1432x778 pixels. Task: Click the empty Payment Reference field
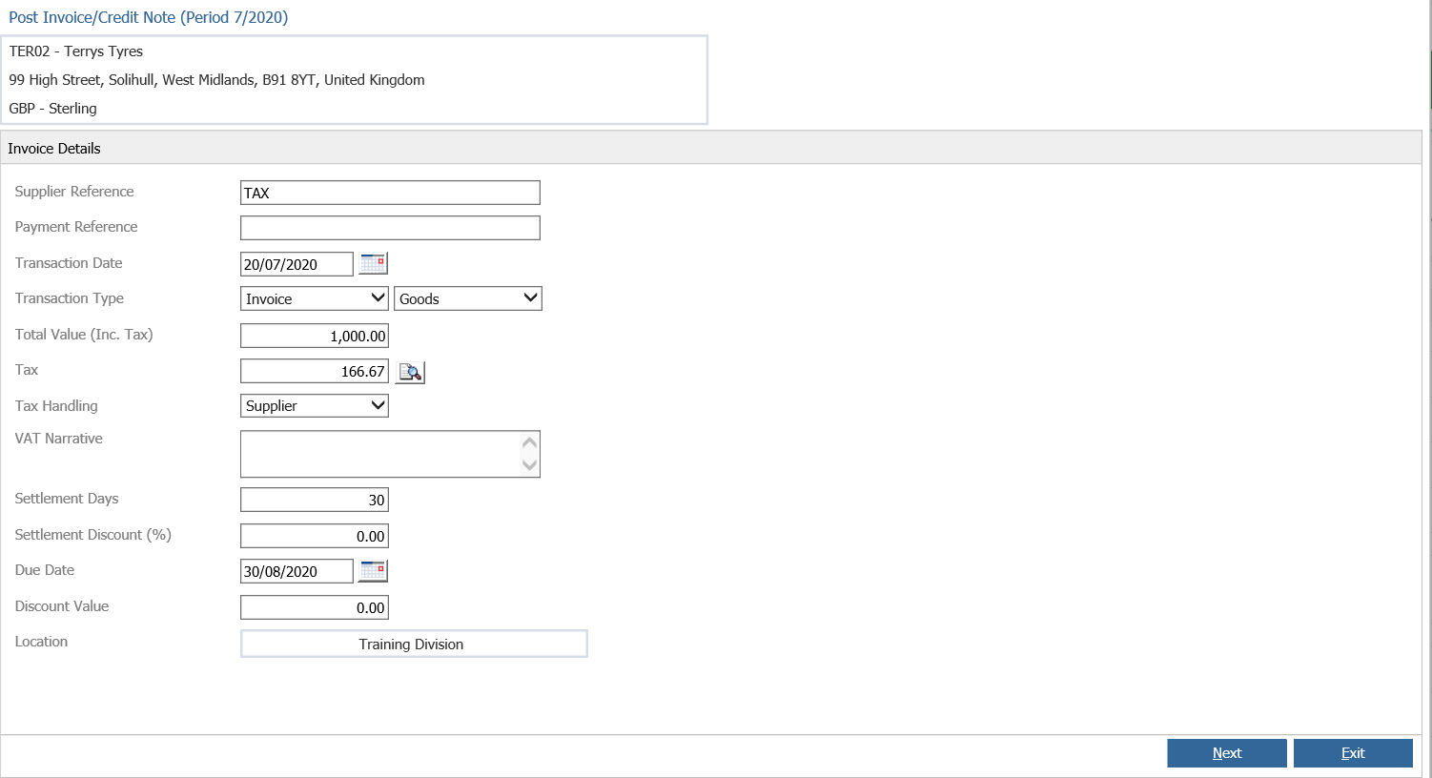(390, 227)
